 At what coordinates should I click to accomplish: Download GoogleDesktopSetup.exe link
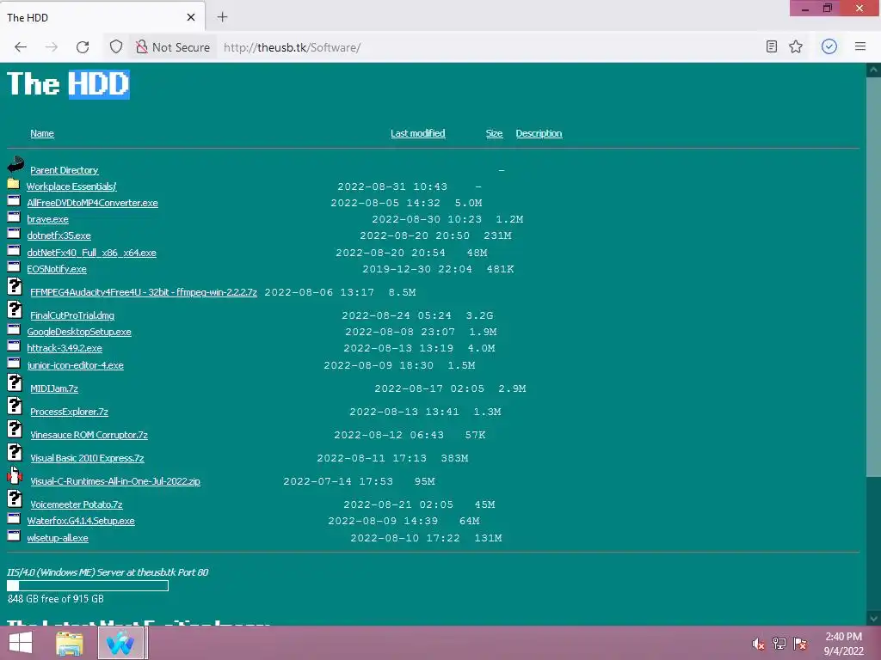(x=79, y=332)
